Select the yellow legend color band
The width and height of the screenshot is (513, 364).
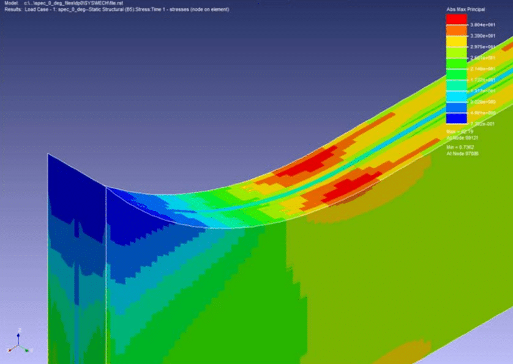456,41
